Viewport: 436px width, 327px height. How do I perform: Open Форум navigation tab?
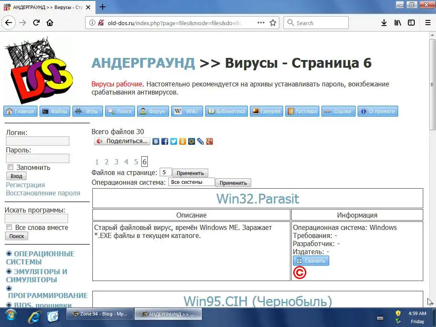click(x=153, y=111)
